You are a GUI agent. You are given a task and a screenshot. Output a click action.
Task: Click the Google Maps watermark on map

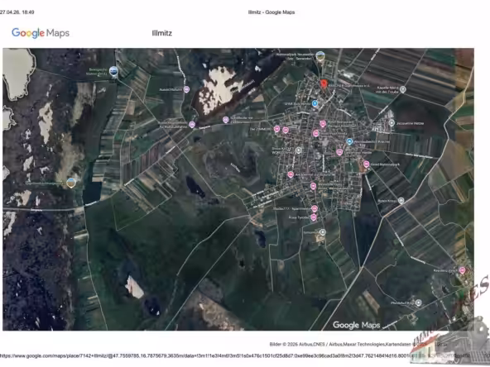(357, 325)
